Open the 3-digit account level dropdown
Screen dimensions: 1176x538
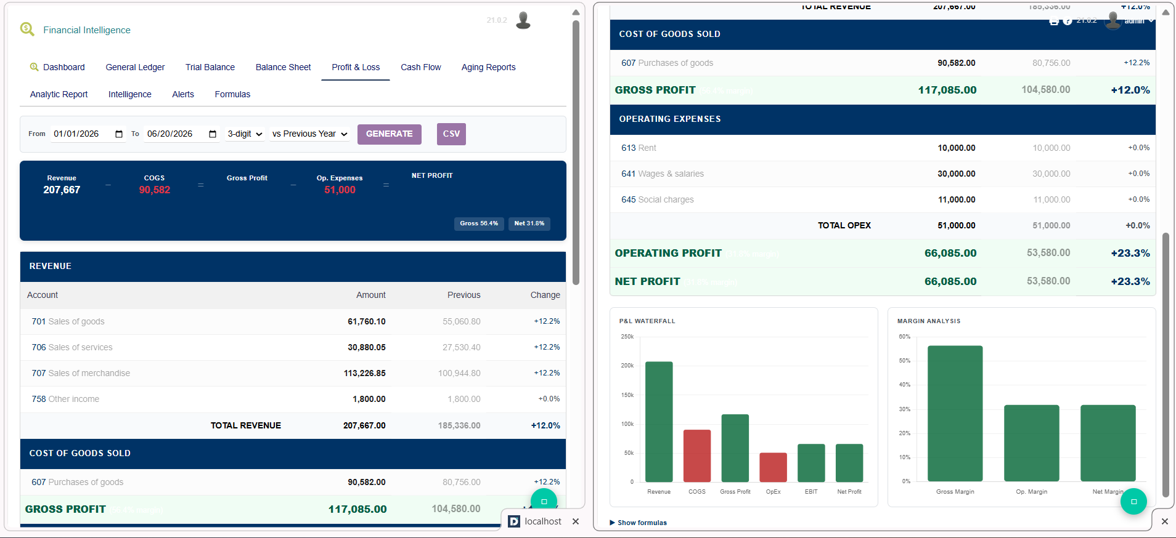[245, 134]
